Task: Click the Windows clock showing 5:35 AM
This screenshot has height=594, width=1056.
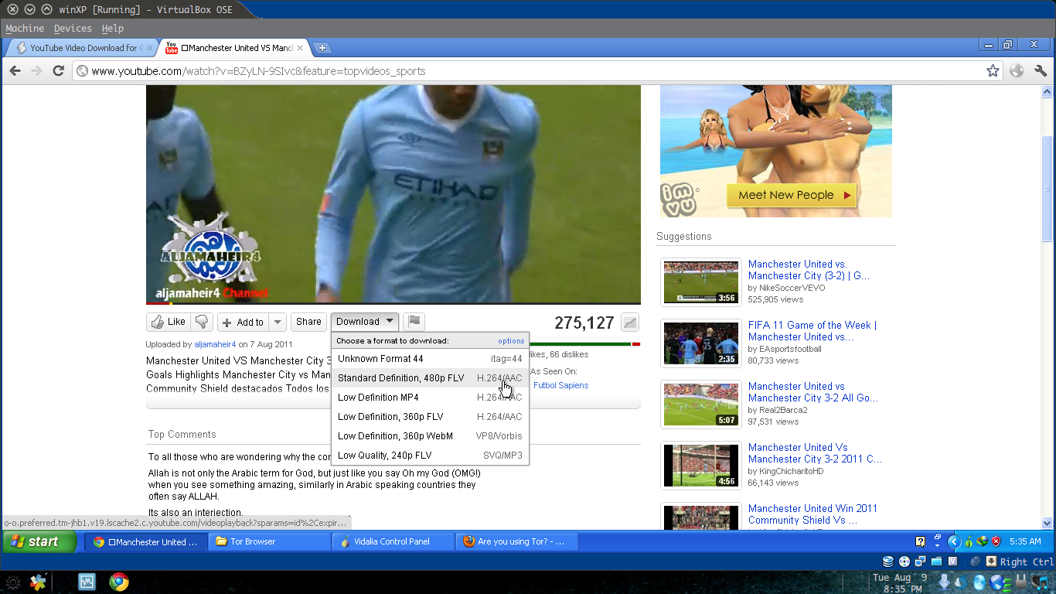Action: click(1025, 541)
